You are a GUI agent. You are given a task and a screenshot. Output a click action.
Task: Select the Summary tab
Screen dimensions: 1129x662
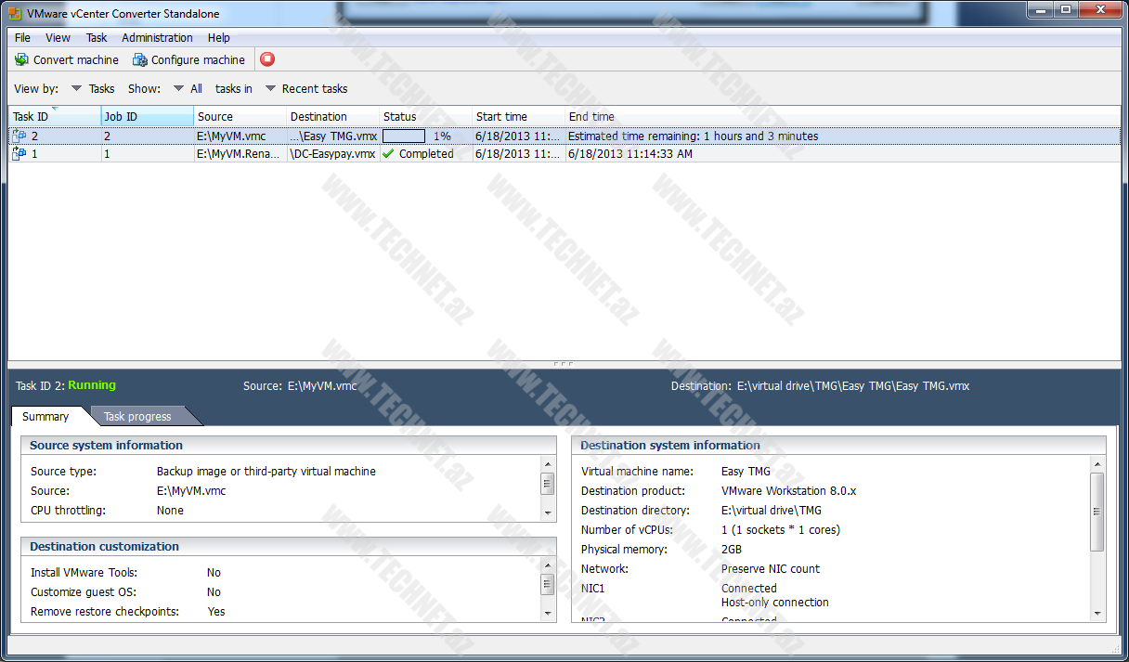45,417
